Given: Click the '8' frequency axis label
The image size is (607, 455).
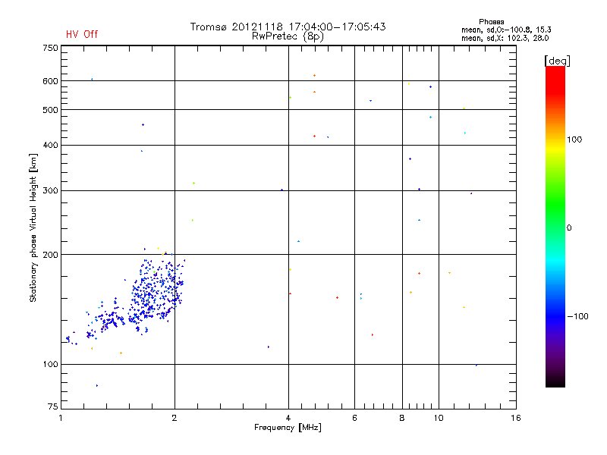Looking at the screenshot, I should [402, 418].
